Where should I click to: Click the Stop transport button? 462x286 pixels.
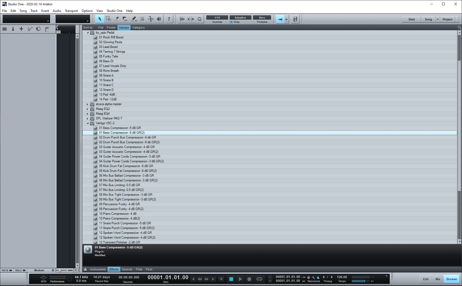[x=231, y=279]
